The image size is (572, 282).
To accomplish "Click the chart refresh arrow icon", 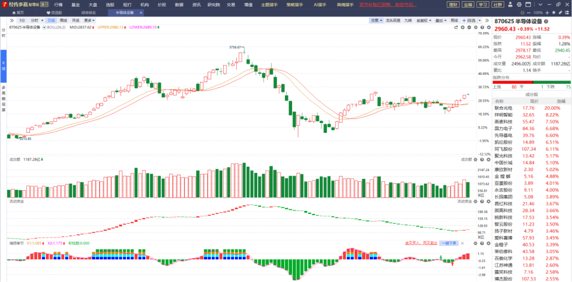I will (456, 27).
